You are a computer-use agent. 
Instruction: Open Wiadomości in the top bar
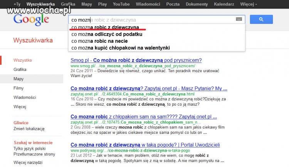[x=148, y=4]
